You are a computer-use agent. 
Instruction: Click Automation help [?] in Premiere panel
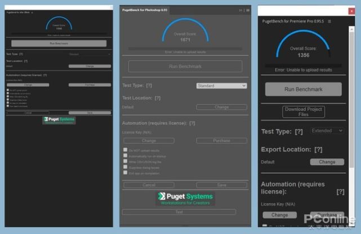click(x=340, y=192)
